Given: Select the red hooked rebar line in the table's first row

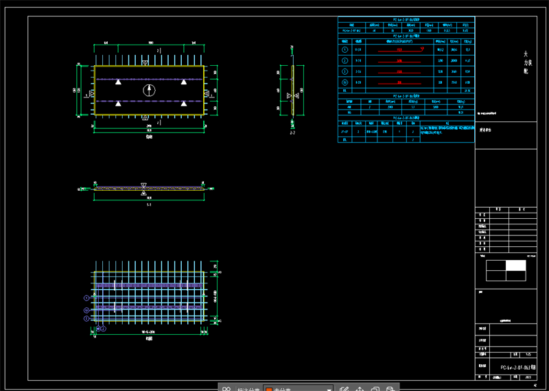Looking at the screenshot, I should 401,49.
